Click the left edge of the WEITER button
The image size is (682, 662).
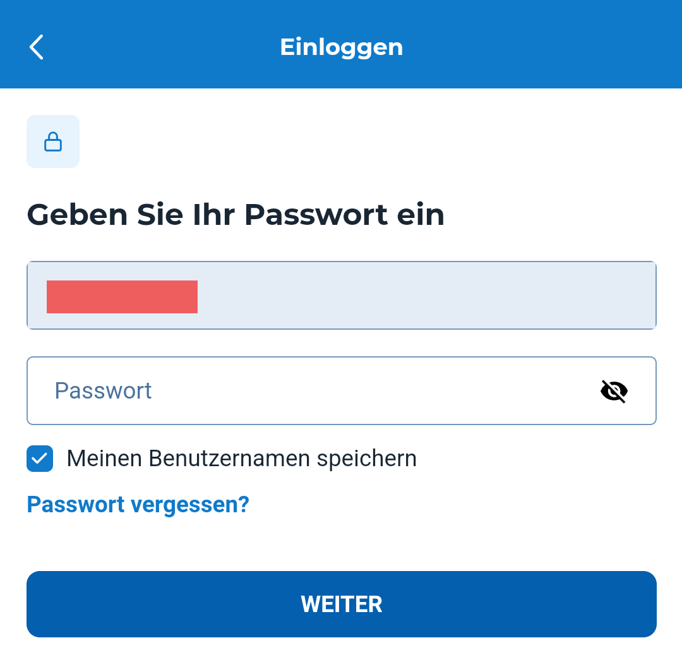click(x=44, y=605)
